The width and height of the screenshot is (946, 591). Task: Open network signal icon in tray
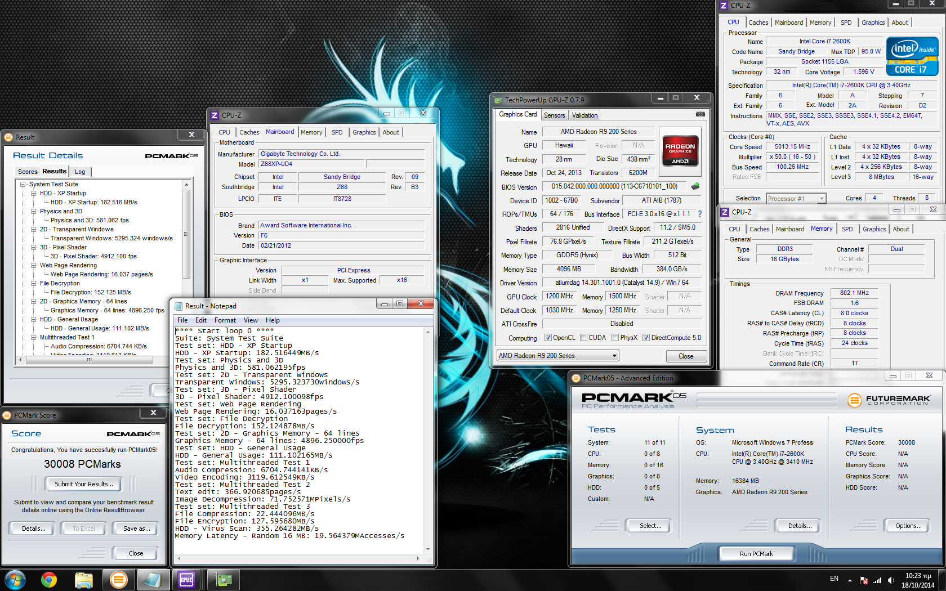click(x=877, y=580)
